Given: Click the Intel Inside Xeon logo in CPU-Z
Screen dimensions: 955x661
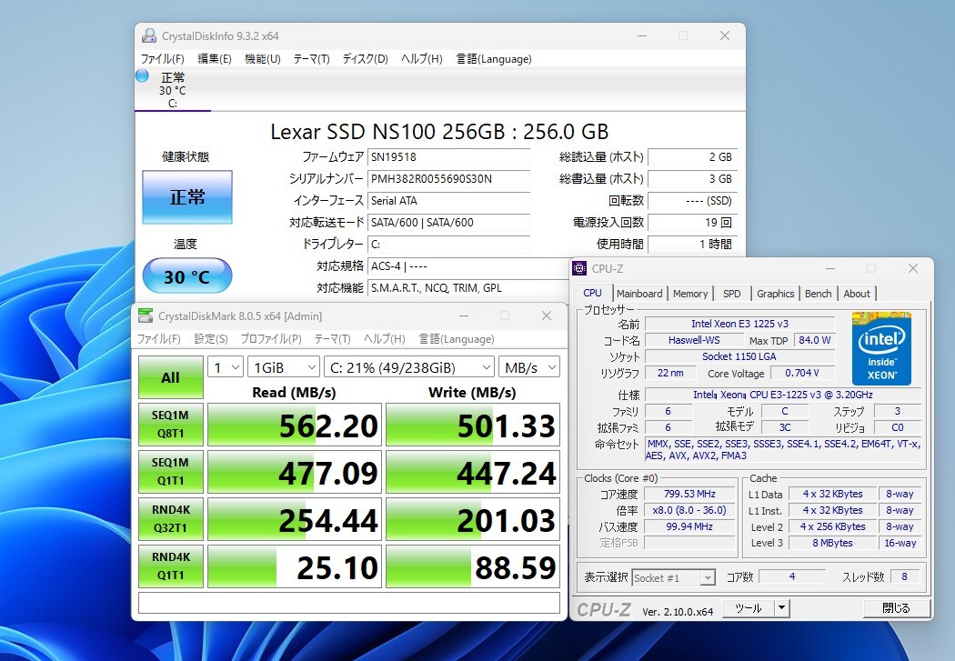Looking at the screenshot, I should pos(881,349).
